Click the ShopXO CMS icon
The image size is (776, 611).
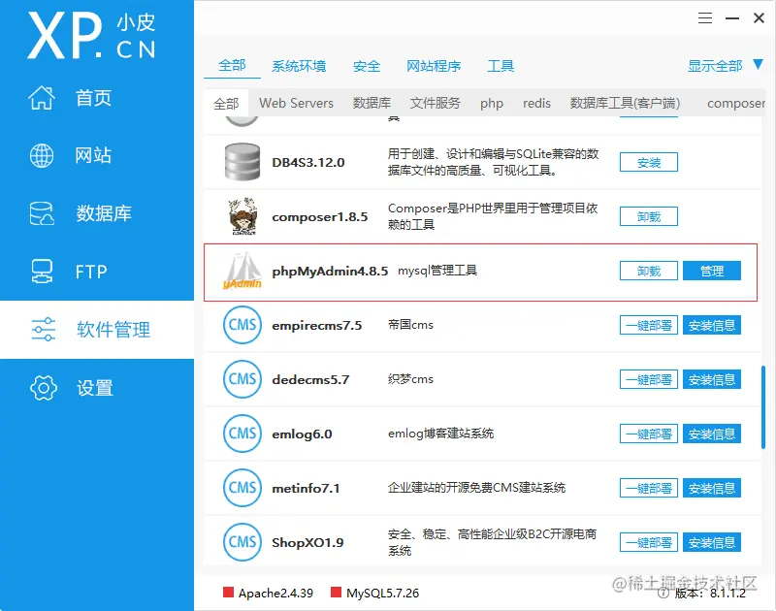tap(242, 542)
